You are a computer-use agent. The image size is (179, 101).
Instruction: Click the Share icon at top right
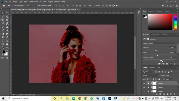(x=176, y=6)
